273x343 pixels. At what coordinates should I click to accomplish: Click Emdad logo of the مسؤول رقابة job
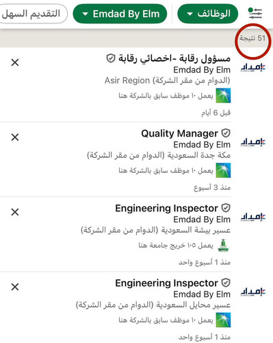(x=253, y=68)
